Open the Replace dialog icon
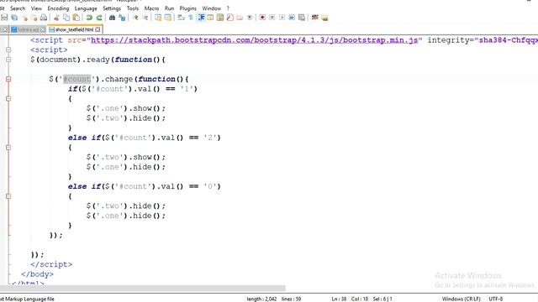This screenshot has width=538, height=302. coord(122,18)
